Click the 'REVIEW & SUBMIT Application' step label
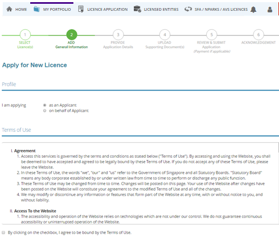This screenshot has height=239, width=279. [212, 45]
